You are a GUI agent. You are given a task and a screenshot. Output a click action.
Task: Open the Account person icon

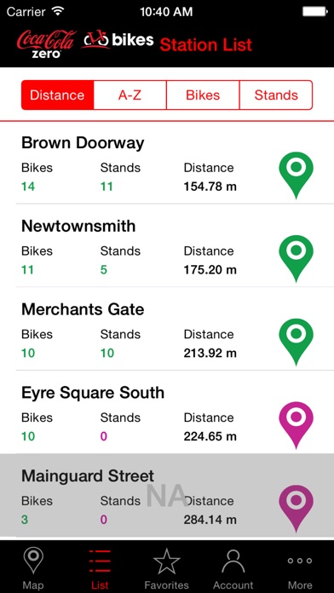[x=233, y=561]
